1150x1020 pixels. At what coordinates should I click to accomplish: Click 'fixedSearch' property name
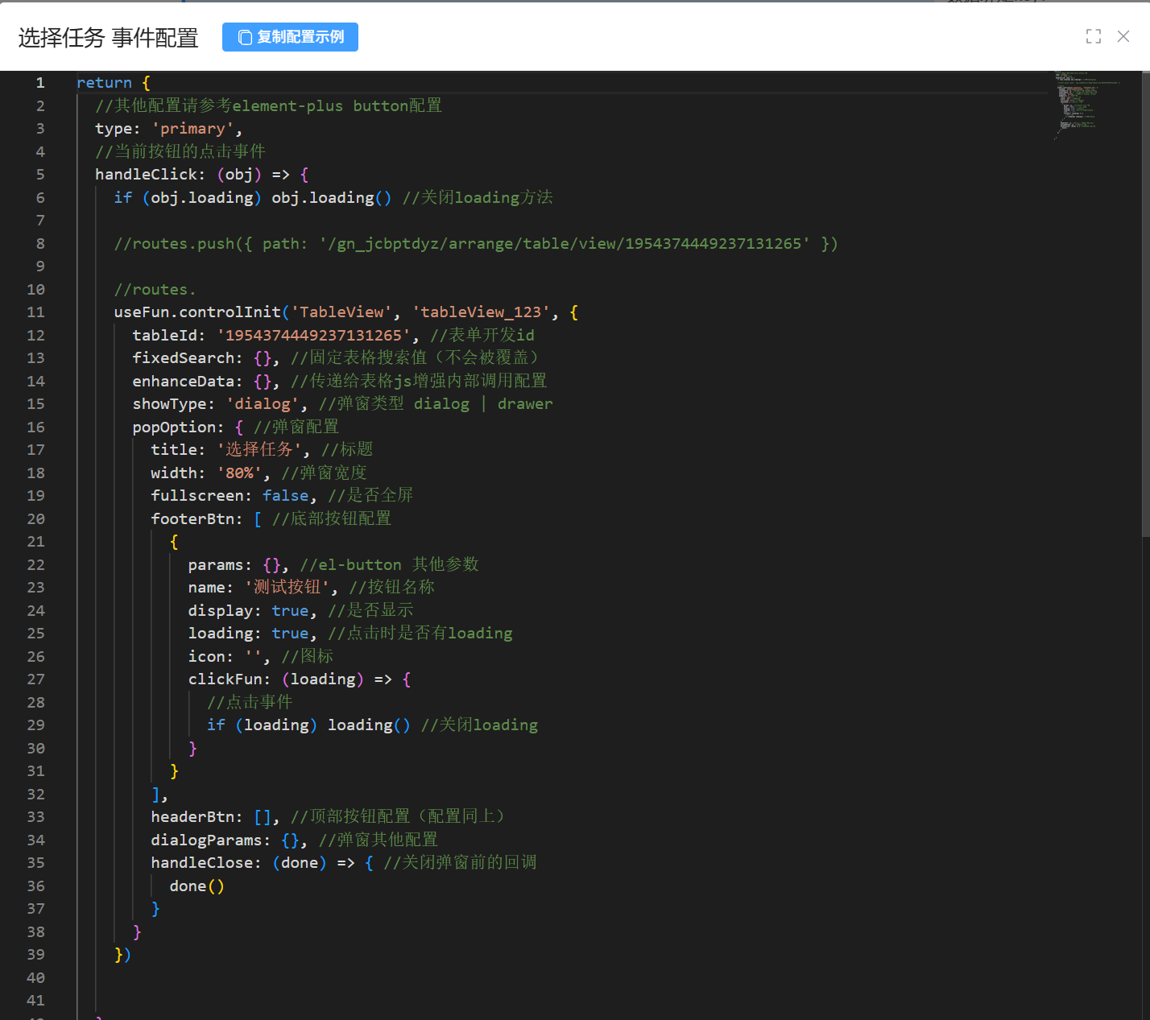coord(183,358)
